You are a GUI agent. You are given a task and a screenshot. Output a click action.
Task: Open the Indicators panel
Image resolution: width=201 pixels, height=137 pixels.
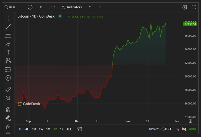click(x=72, y=7)
